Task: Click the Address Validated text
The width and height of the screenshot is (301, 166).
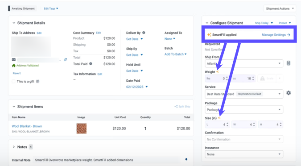Action: click(28, 66)
